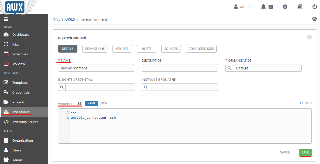Log out using power icon
The image size is (320, 164).
coord(314,7)
